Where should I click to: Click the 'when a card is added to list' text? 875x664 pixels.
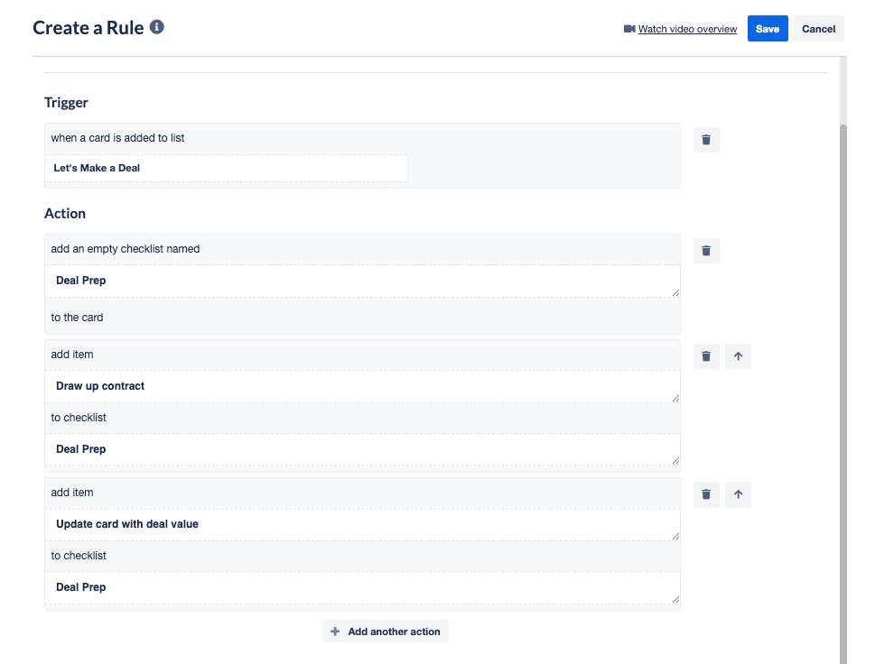coord(117,138)
